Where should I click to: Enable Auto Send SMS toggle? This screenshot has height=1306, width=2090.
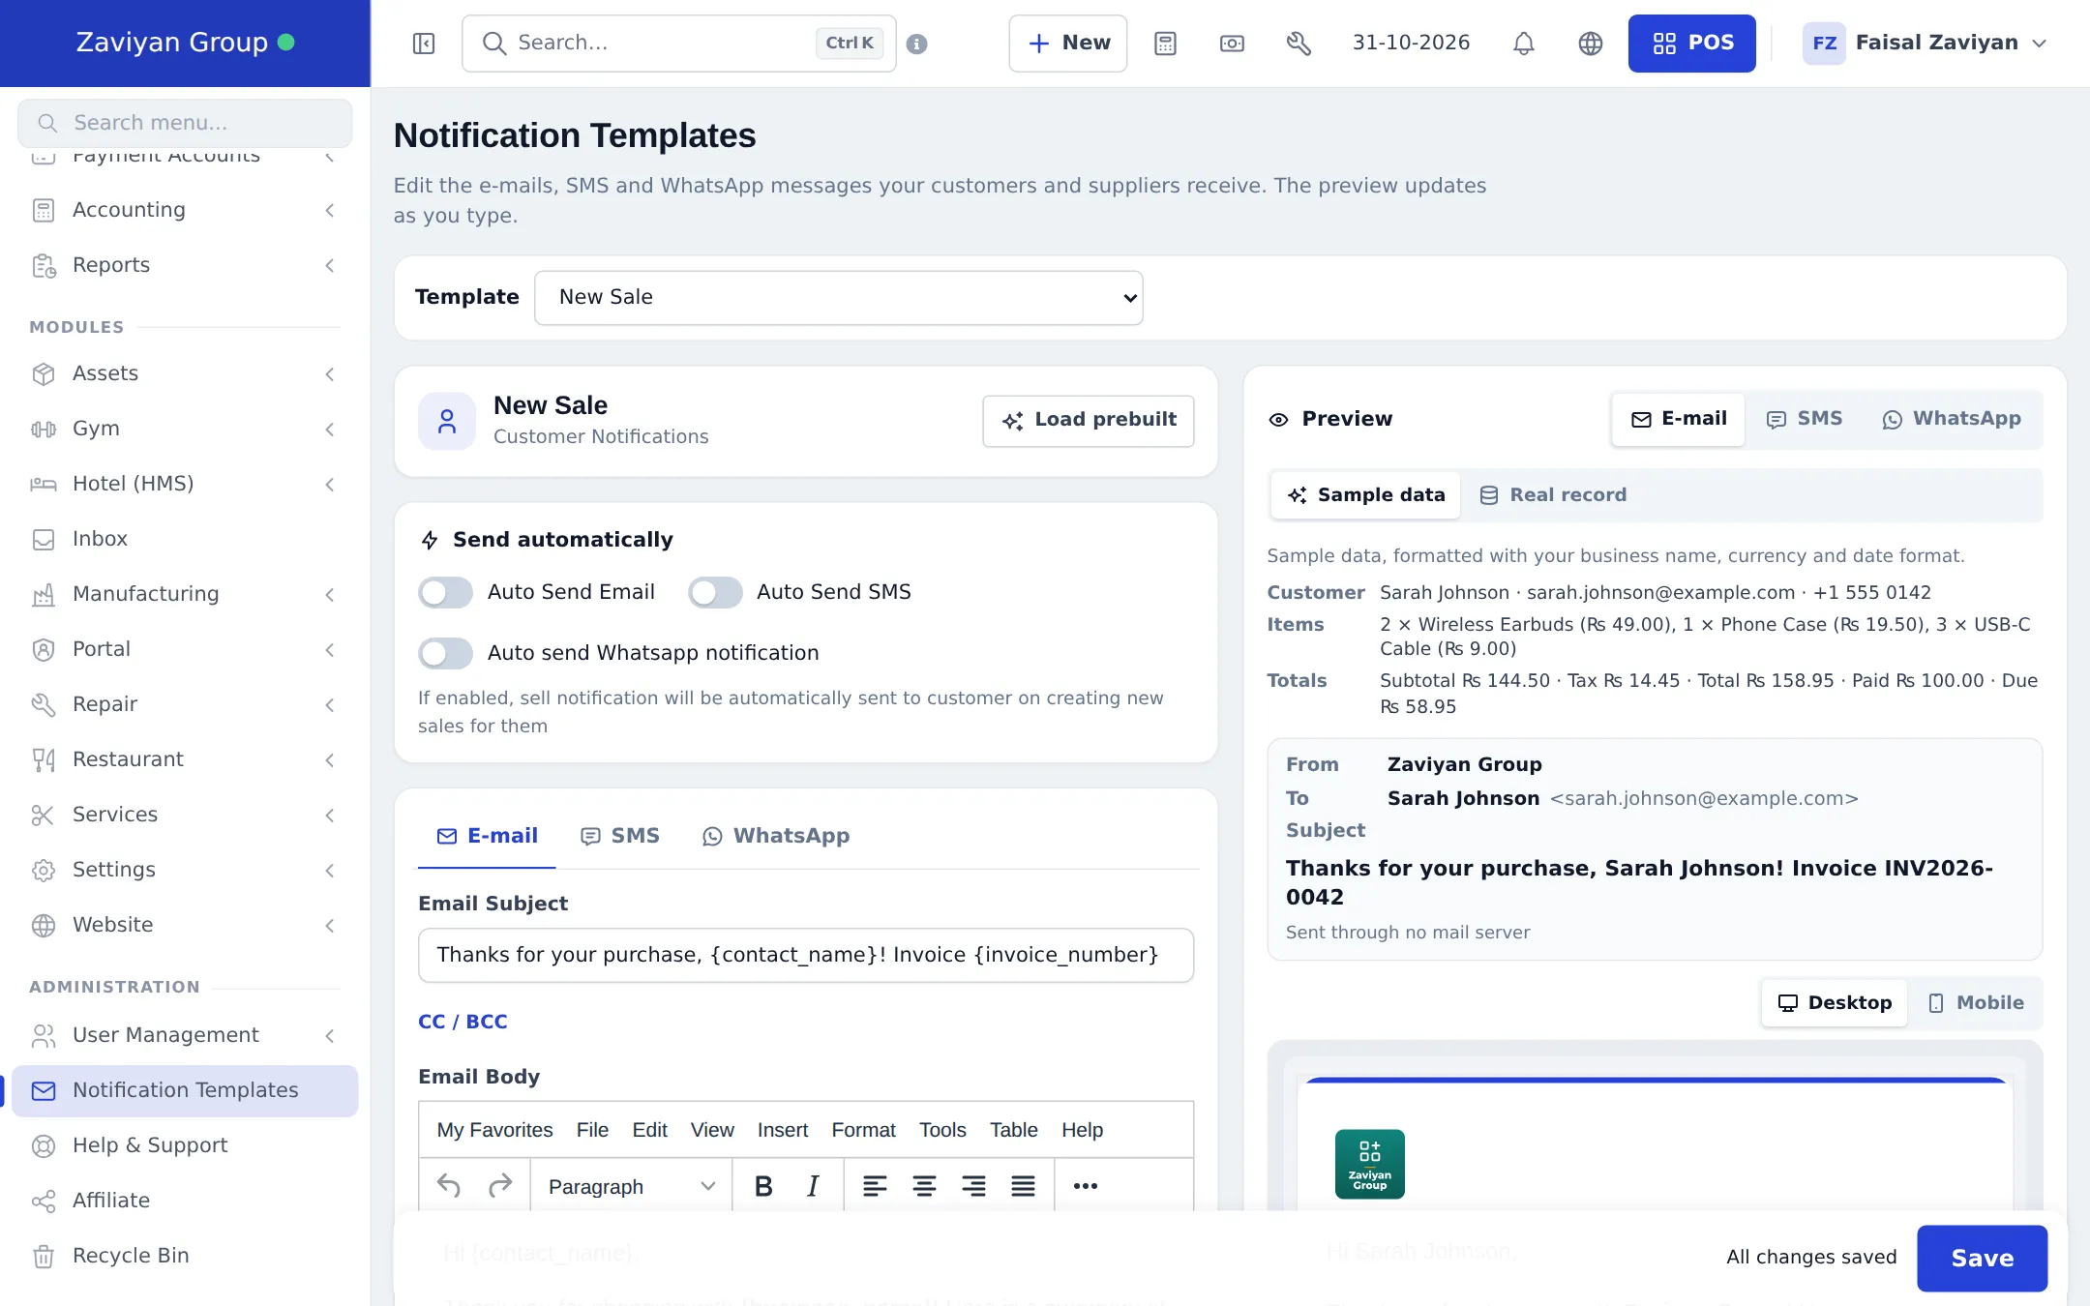[715, 592]
